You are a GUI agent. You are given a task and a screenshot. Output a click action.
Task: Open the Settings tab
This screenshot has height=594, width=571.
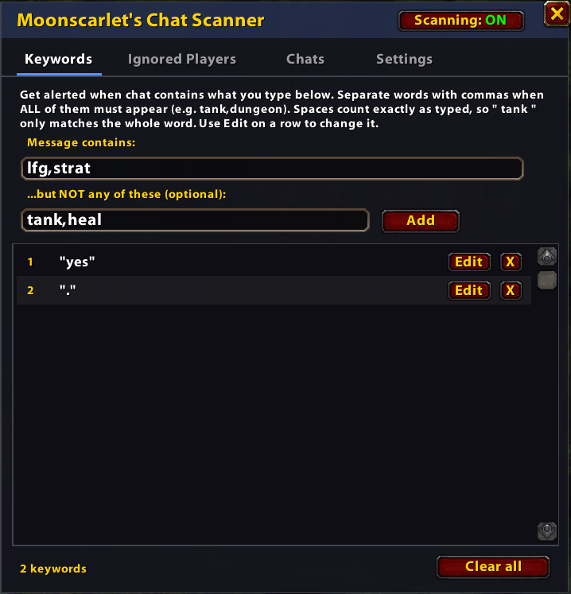[404, 59]
